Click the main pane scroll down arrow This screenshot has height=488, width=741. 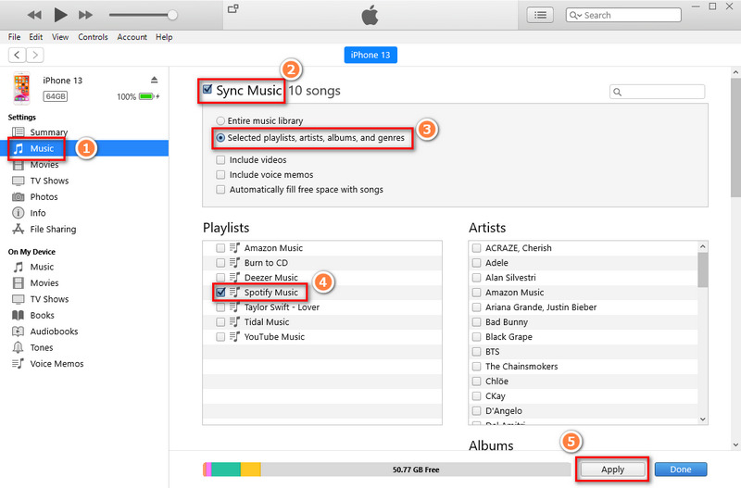pos(735,444)
